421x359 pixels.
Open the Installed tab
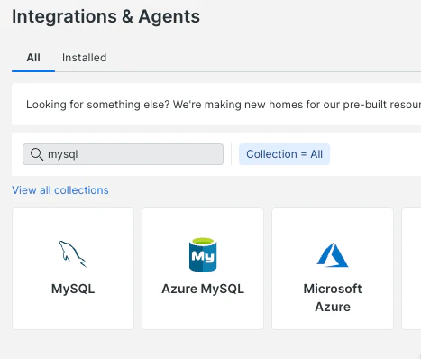click(x=84, y=58)
